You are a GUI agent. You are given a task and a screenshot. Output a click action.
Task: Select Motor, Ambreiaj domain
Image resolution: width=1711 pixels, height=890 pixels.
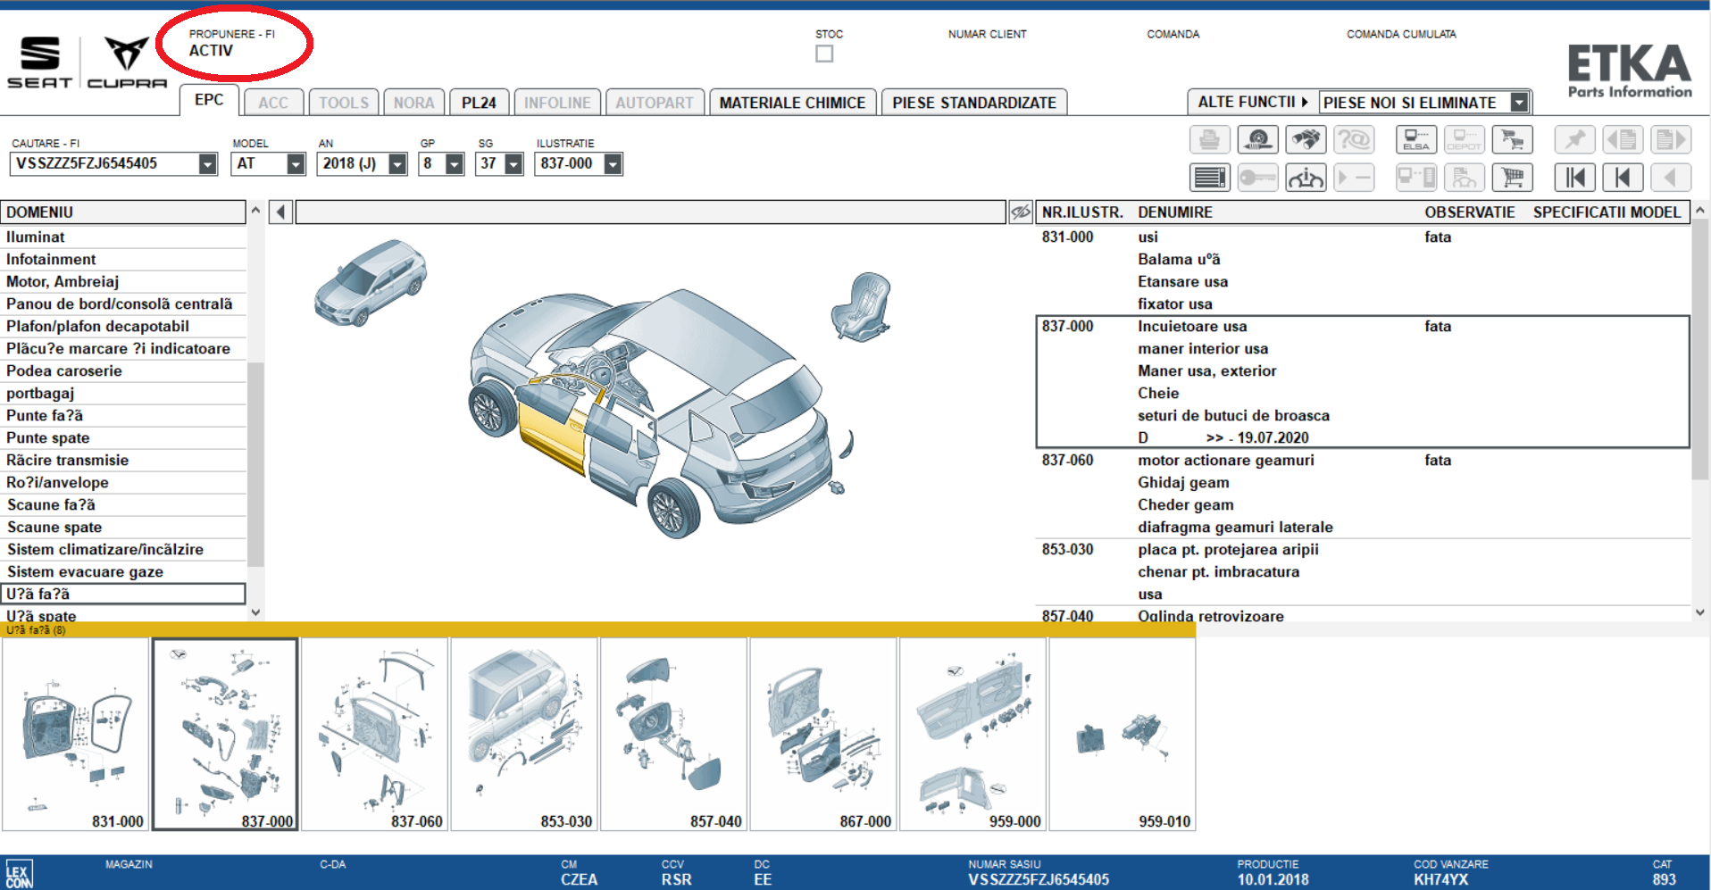[x=122, y=281]
